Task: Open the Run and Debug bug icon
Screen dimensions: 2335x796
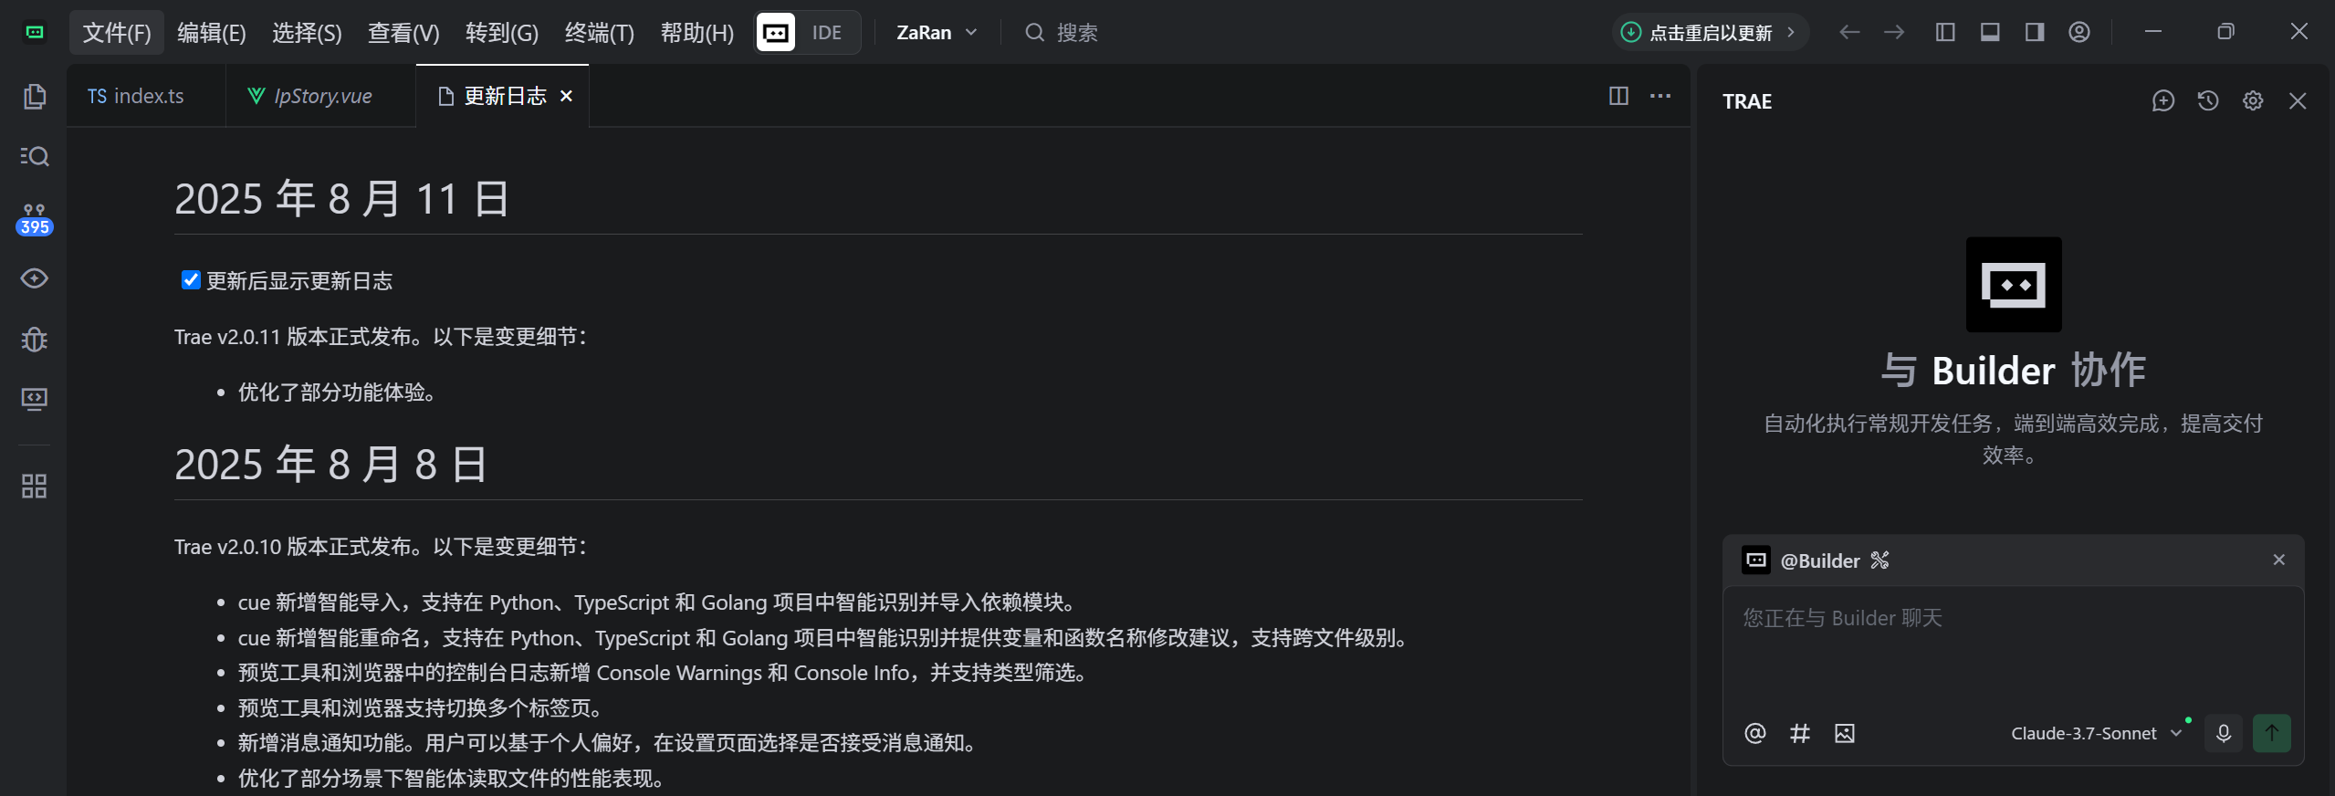Action: click(35, 340)
